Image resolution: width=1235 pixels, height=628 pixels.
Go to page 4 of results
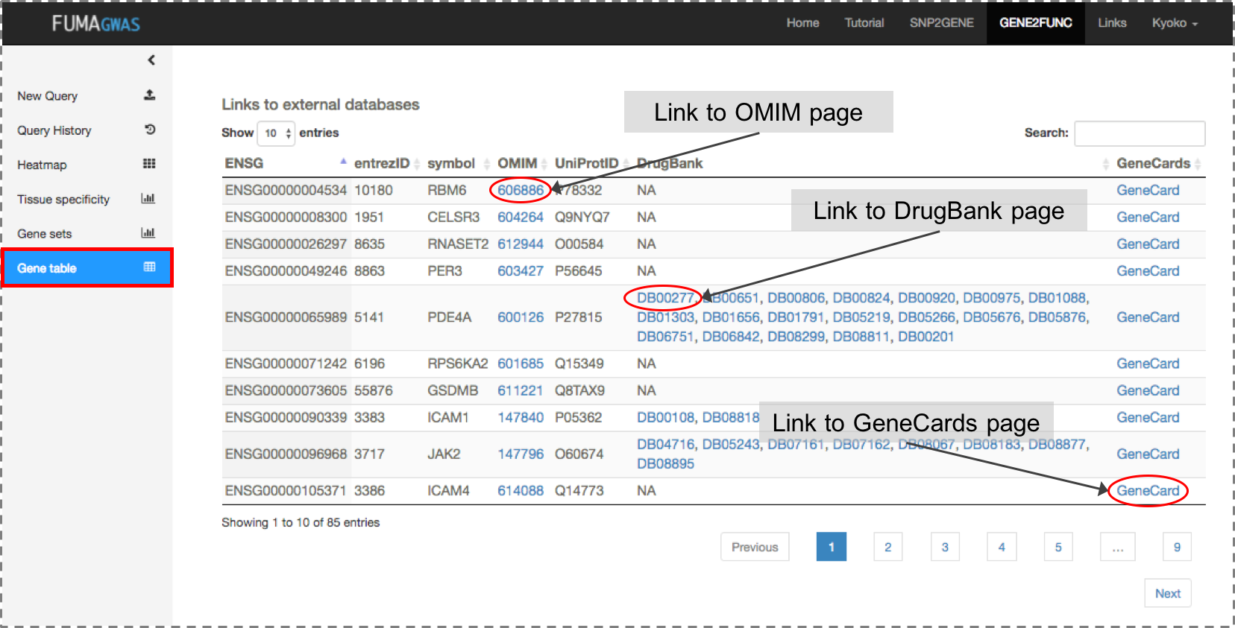point(1002,547)
